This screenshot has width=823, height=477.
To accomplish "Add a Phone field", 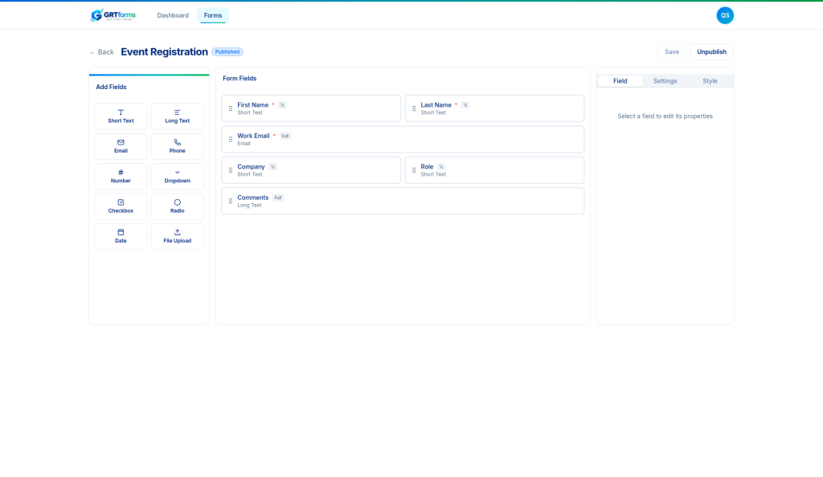I will 178,146.
